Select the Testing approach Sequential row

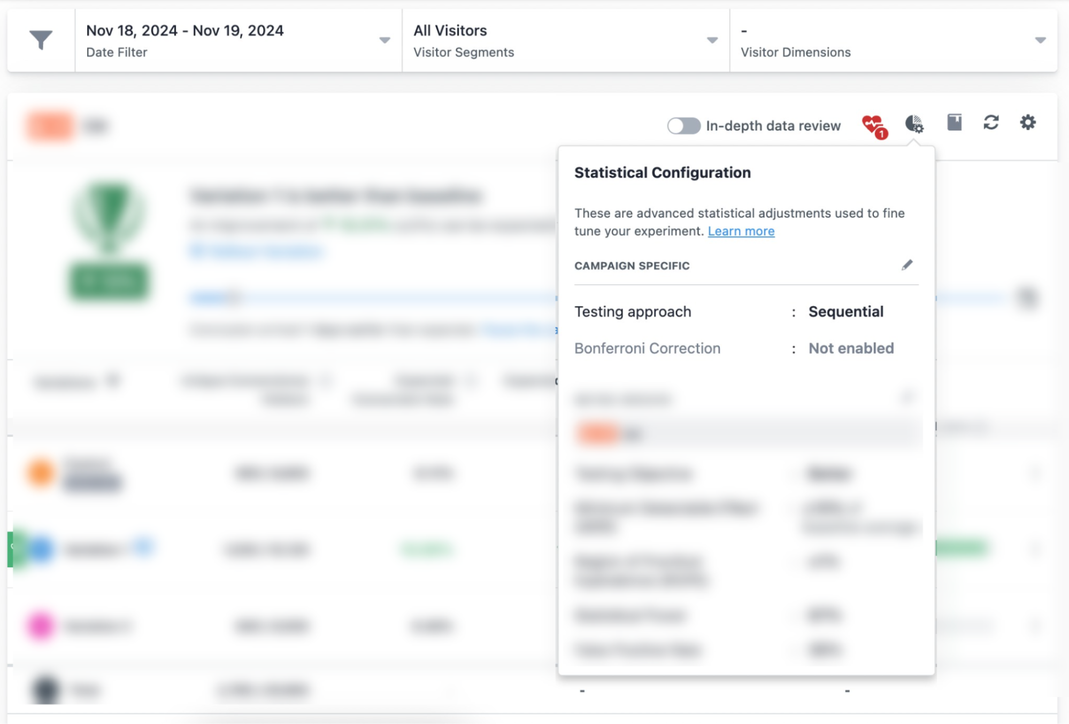tap(745, 312)
